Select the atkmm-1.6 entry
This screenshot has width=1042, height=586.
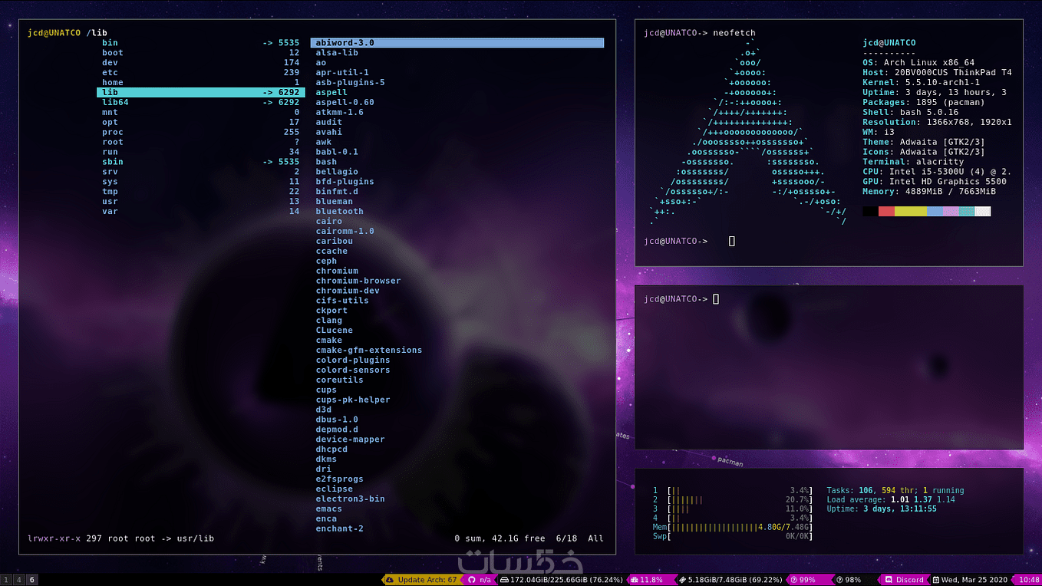[339, 112]
